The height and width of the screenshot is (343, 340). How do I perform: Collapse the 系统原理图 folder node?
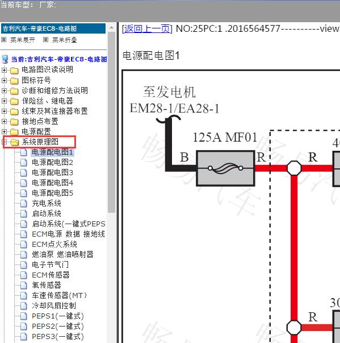click(5, 142)
